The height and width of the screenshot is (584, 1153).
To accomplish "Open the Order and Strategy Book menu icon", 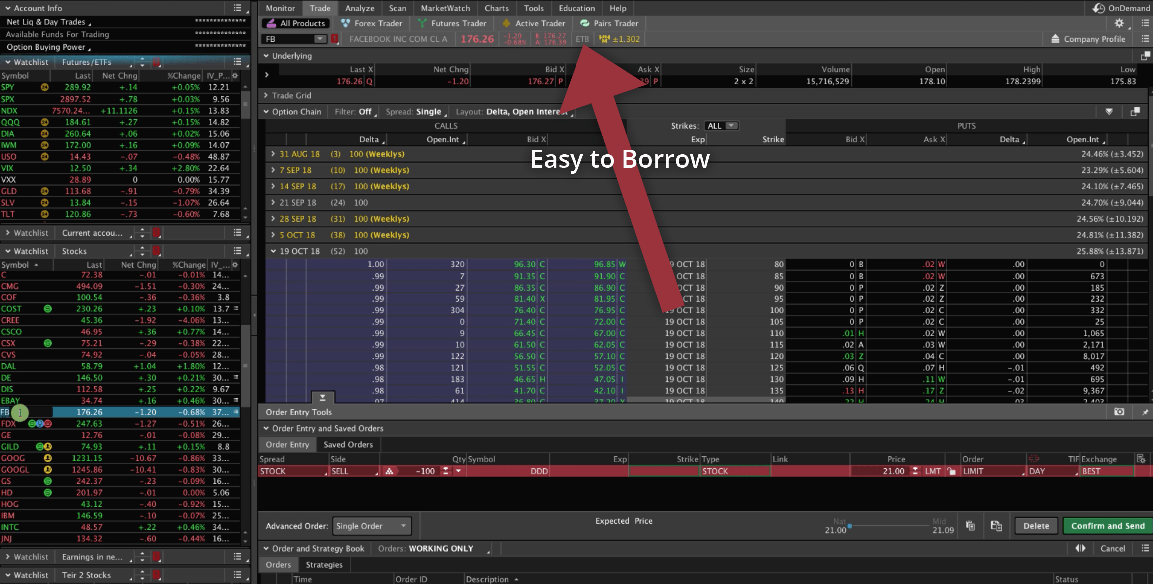I will point(1145,548).
